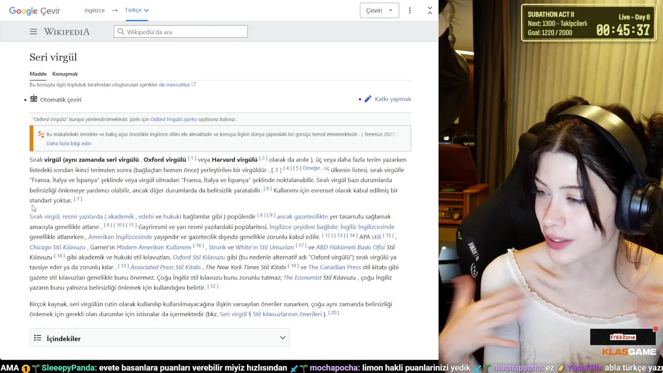
Task: Click citation reference [7]
Action: pos(78,199)
